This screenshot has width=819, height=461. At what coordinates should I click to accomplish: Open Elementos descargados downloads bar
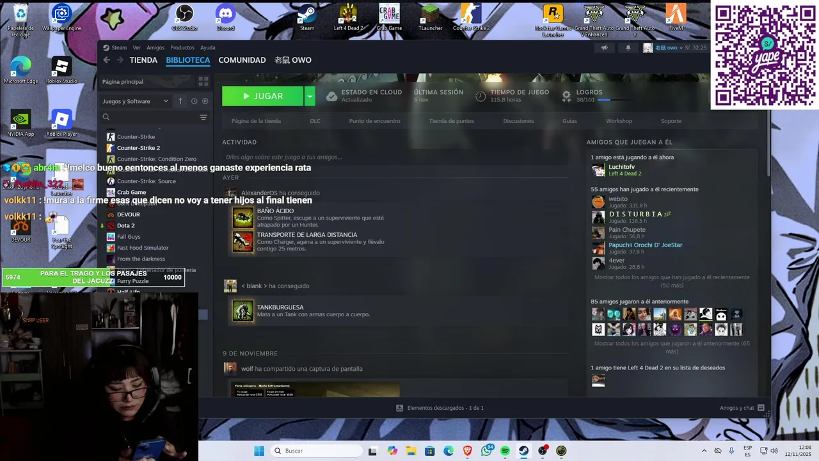440,408
